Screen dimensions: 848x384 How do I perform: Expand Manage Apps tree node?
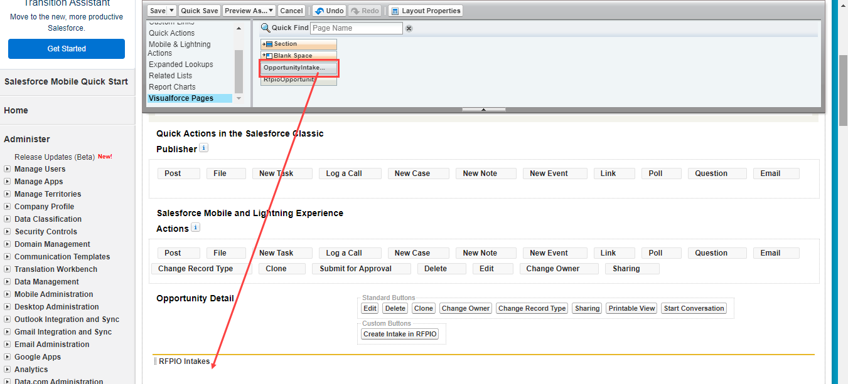point(7,182)
